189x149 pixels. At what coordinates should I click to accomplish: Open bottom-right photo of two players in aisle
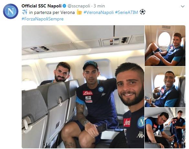tap(165, 128)
